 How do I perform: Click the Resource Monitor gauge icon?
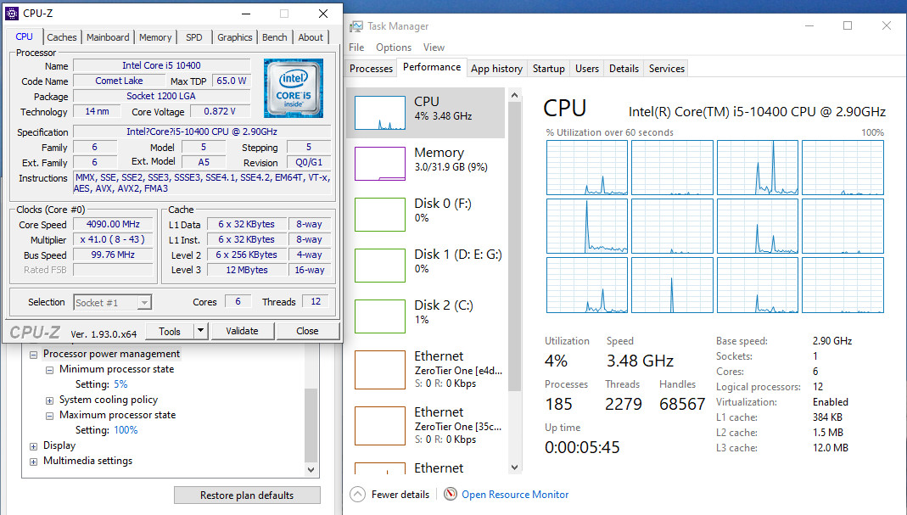[450, 494]
